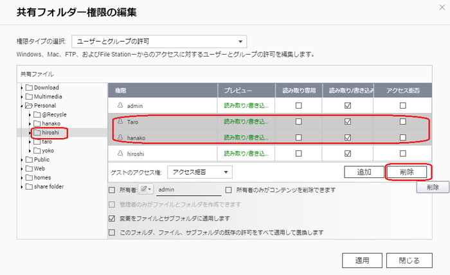The image size is (450, 275).
Task: Open the permission type selection dropdown
Action: [x=159, y=42]
